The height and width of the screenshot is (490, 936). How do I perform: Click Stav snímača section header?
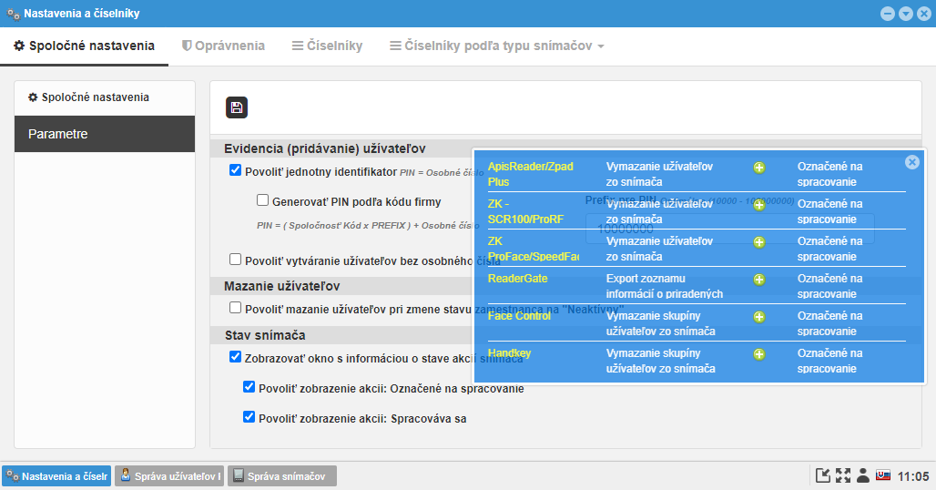tap(265, 335)
